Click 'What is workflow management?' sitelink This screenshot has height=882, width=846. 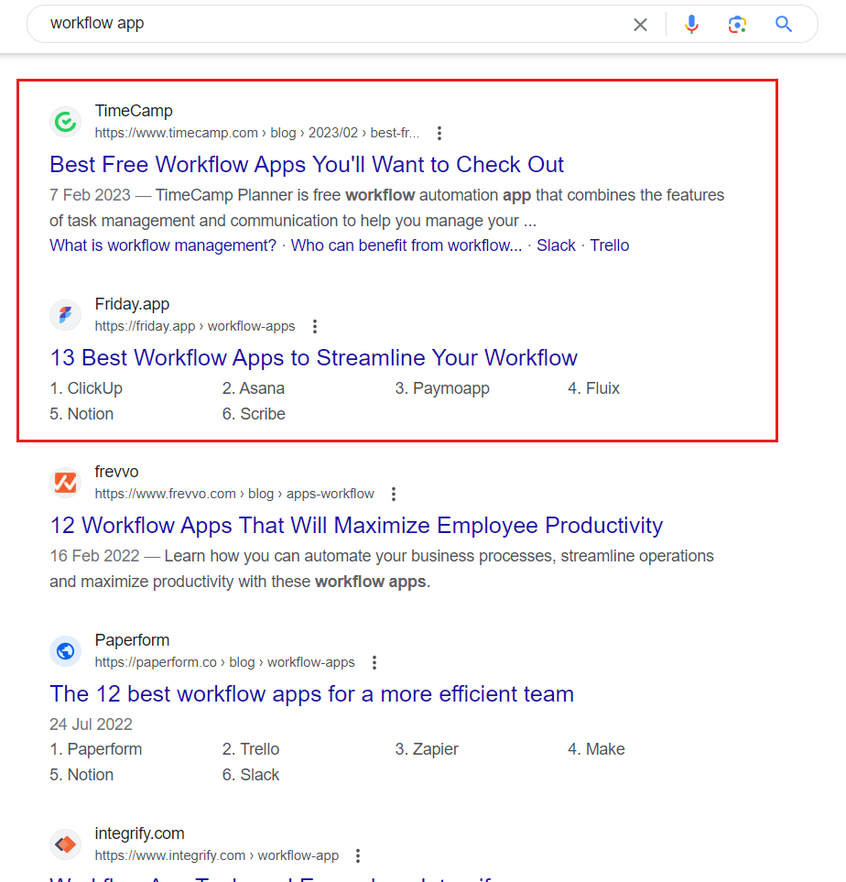[163, 245]
